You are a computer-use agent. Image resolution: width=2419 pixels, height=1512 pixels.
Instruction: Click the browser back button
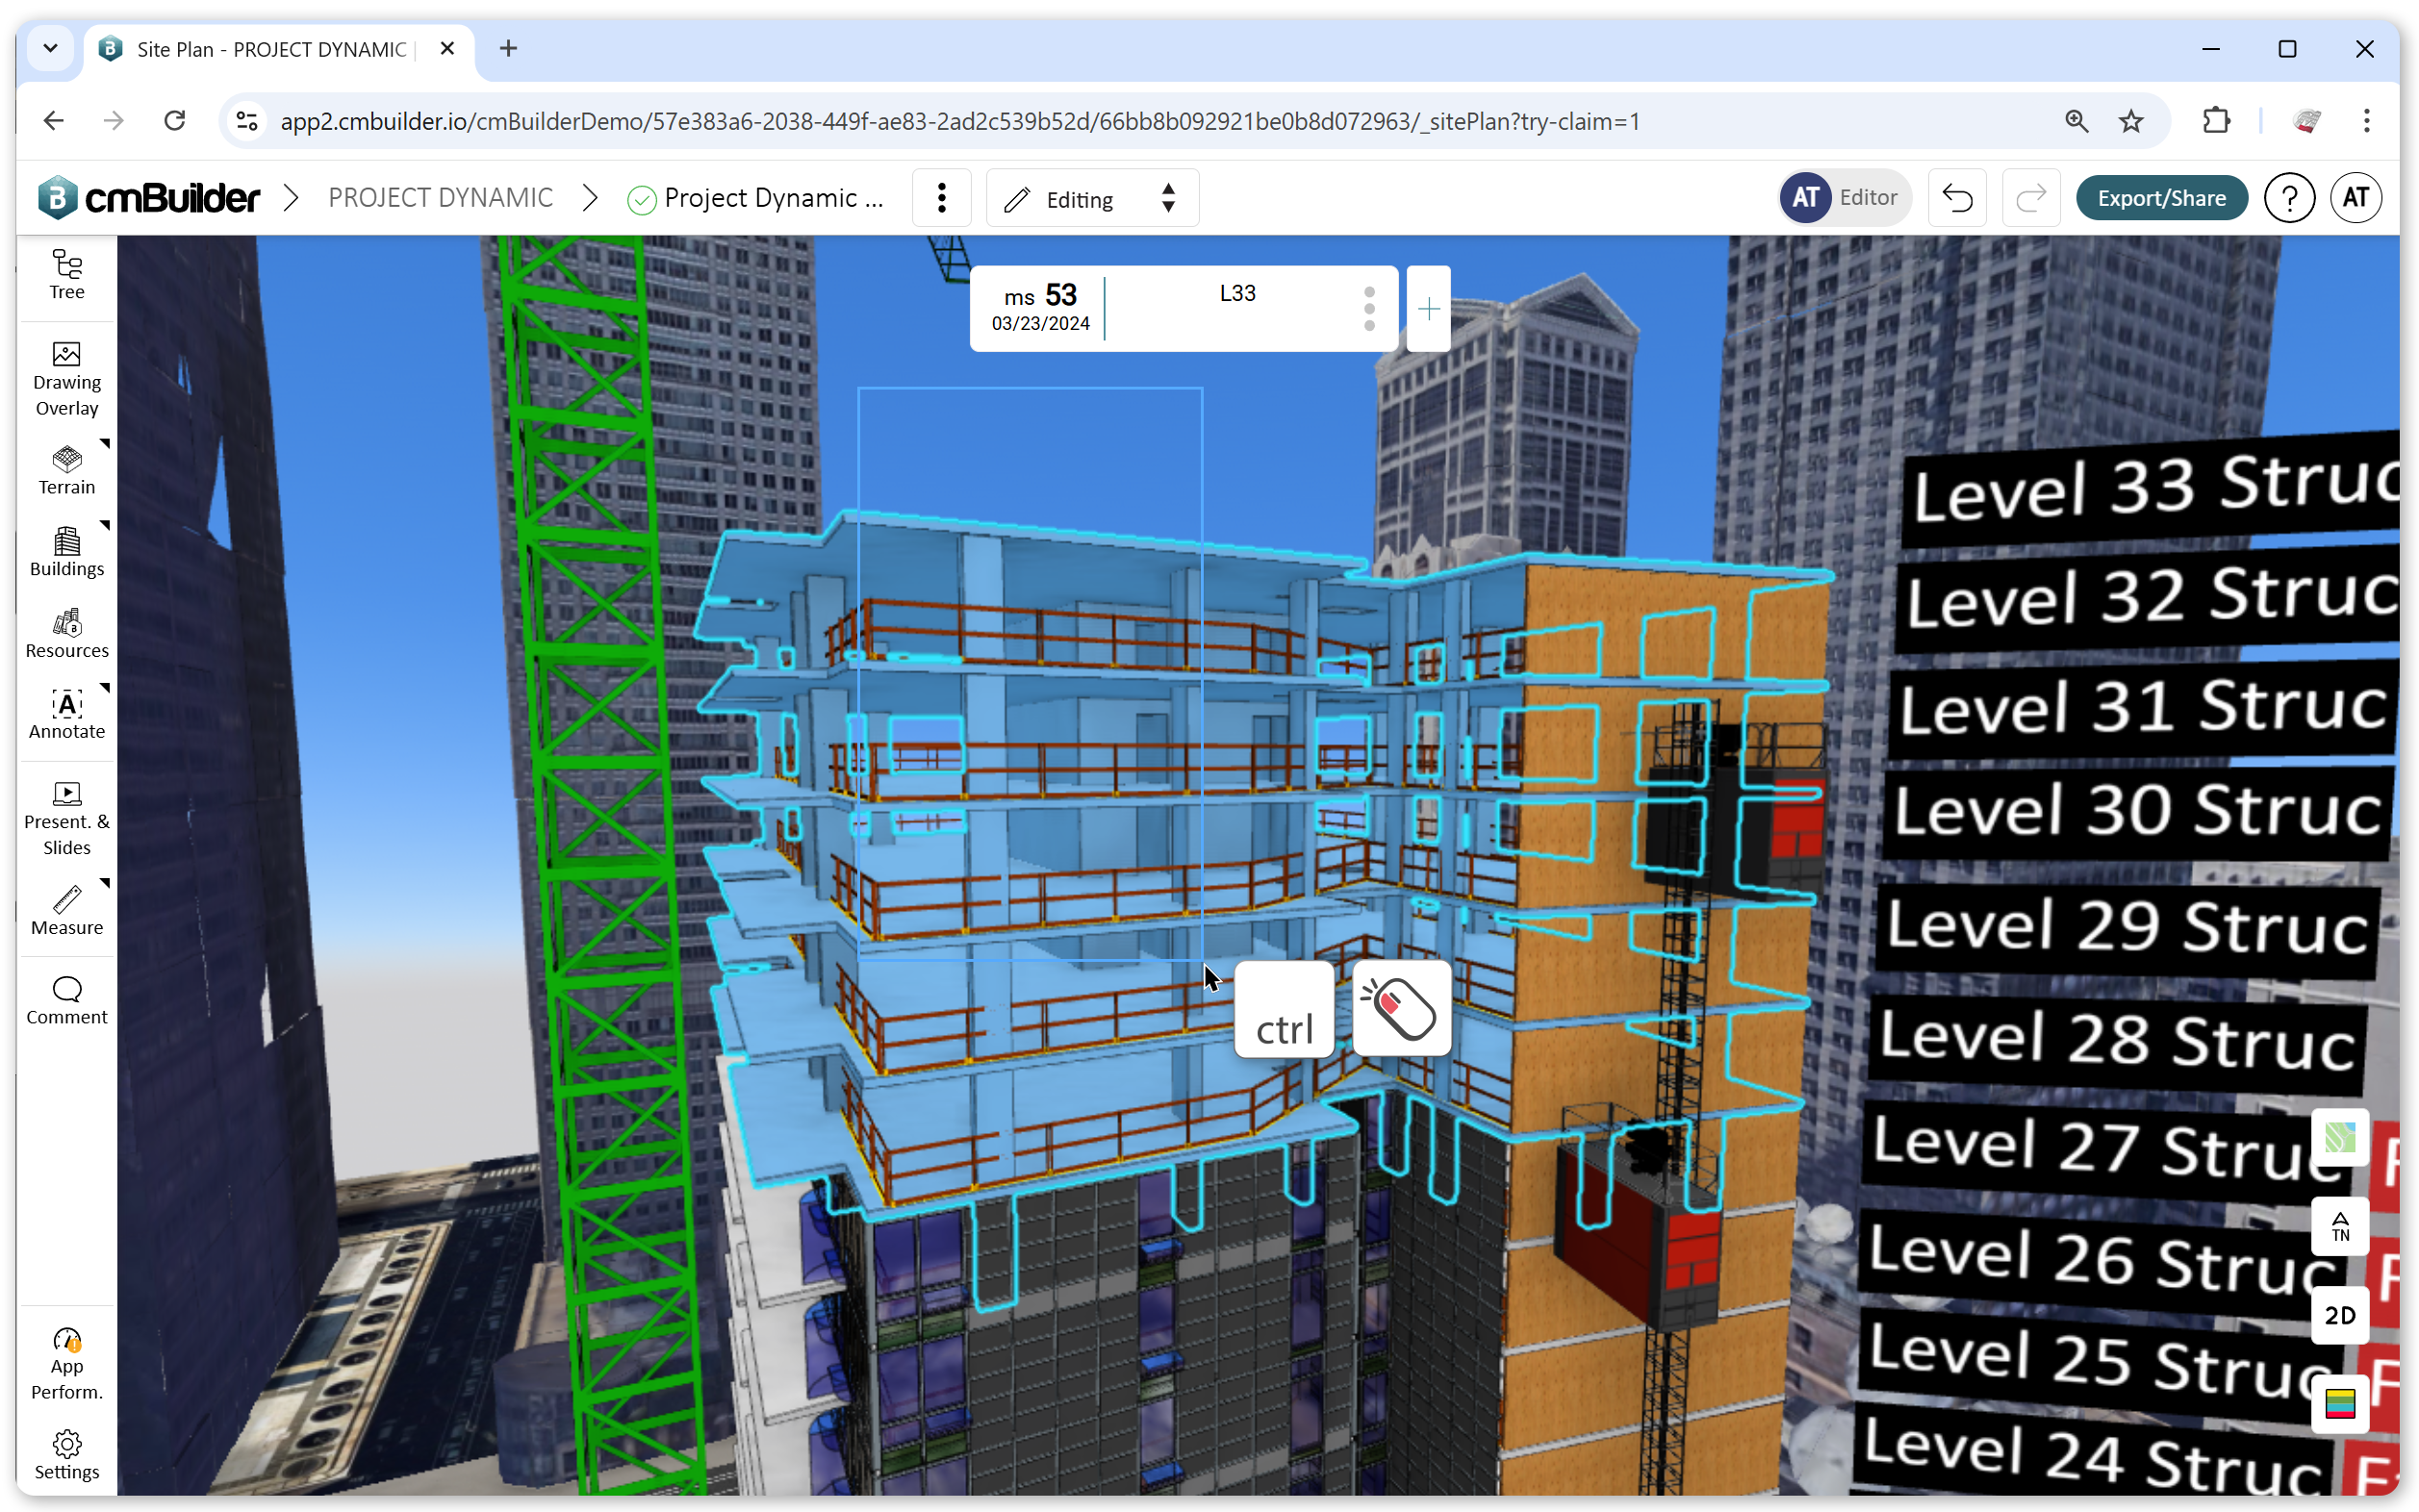click(54, 121)
